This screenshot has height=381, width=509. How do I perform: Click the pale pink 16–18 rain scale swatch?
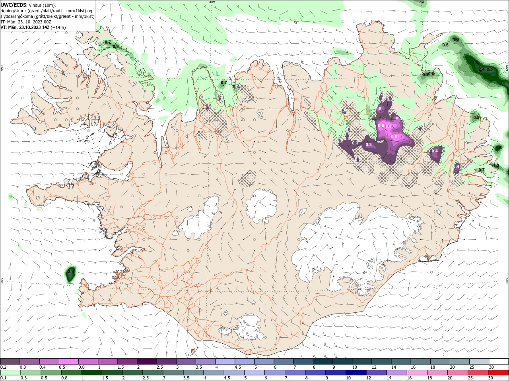coord(417,373)
